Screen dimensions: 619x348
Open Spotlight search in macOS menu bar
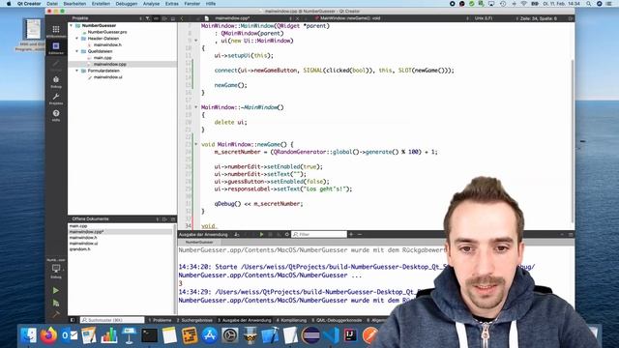click(x=589, y=4)
